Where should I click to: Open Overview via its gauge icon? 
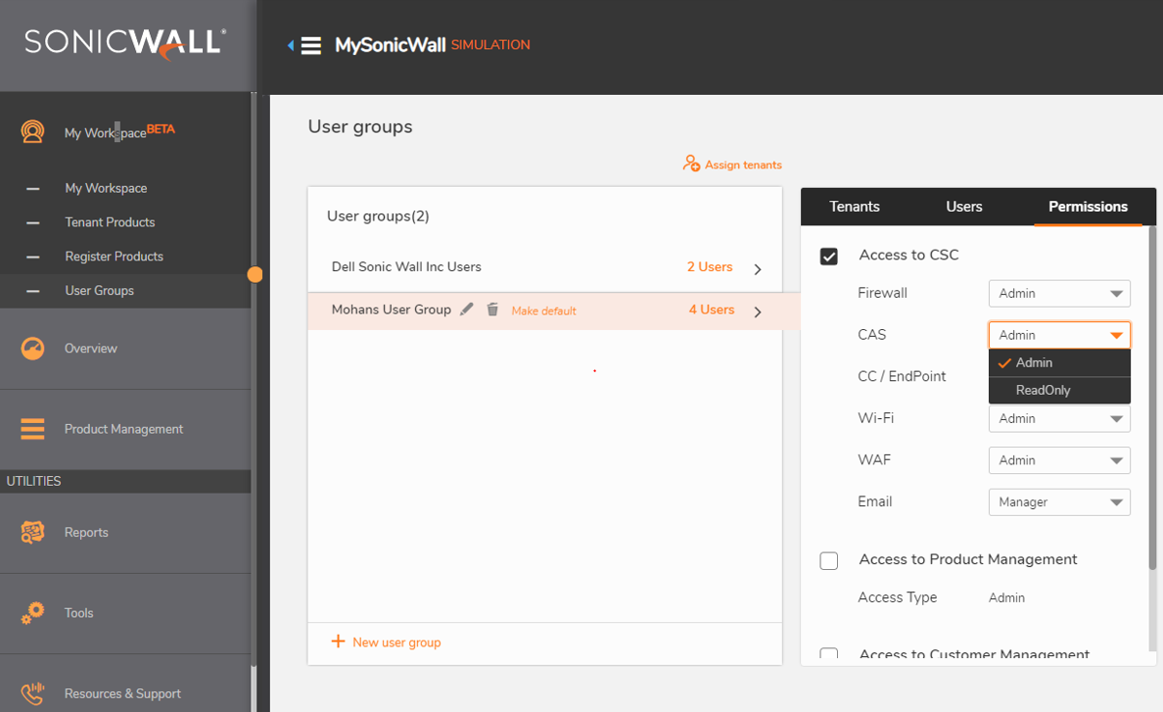[32, 349]
